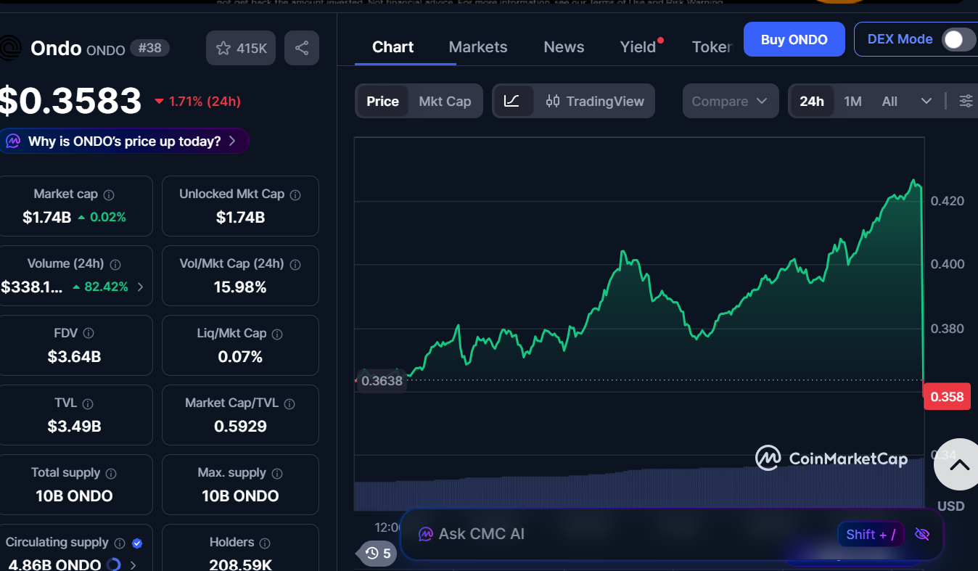Open Why is ONDO's price up today
The height and width of the screenshot is (571, 978).
point(124,141)
